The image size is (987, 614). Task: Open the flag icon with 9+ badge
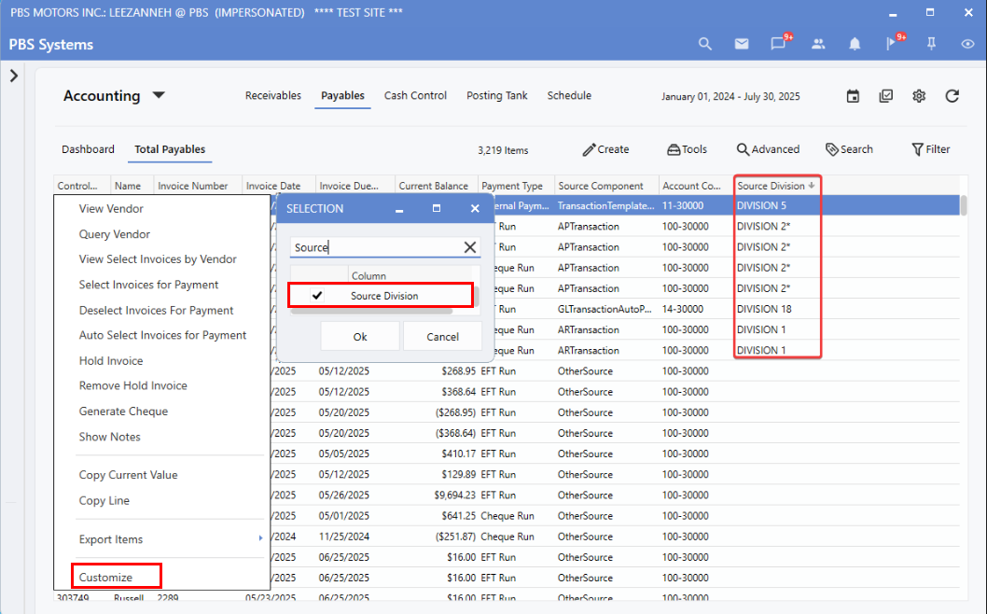[891, 44]
